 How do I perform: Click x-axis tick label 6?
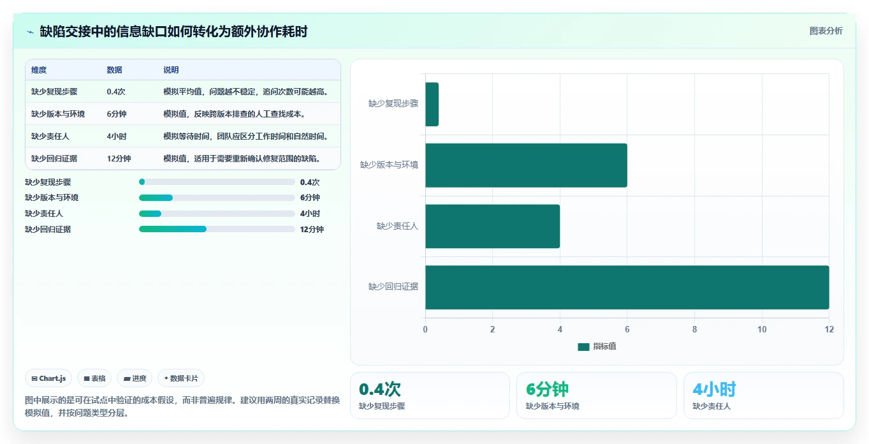point(627,330)
